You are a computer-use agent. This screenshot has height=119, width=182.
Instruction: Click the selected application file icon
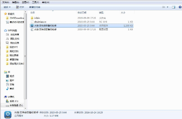32,26
